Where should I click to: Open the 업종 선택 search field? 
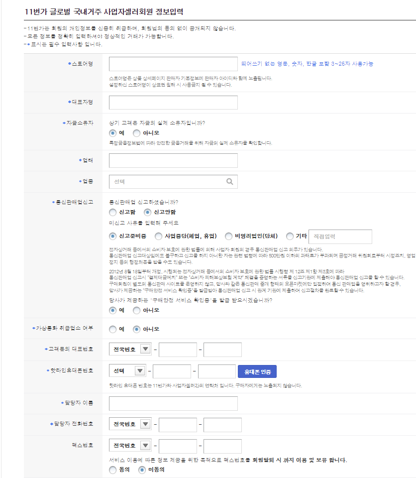(x=173, y=182)
